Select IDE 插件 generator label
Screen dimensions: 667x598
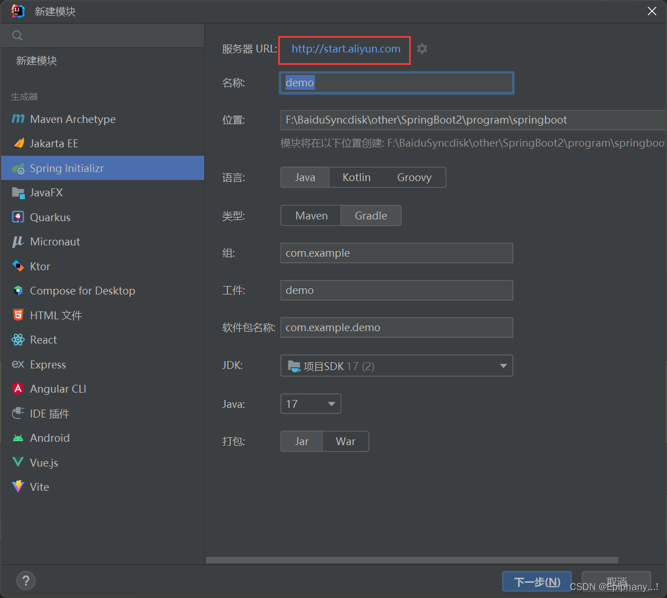(49, 414)
